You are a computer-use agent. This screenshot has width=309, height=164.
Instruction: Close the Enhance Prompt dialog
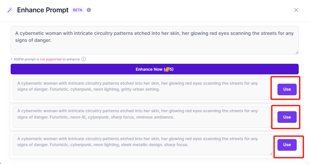coord(296,10)
